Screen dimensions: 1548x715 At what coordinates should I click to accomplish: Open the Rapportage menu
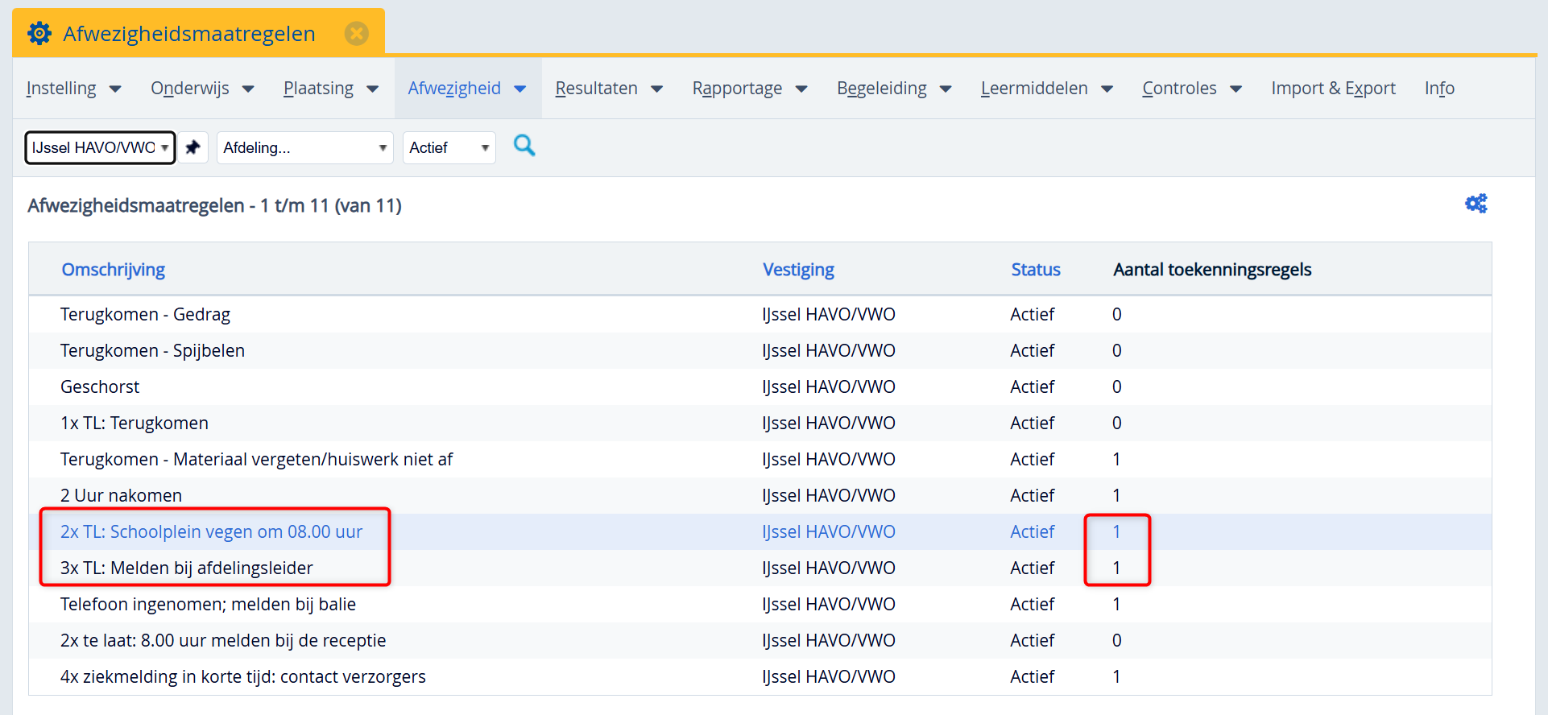pyautogui.click(x=749, y=89)
